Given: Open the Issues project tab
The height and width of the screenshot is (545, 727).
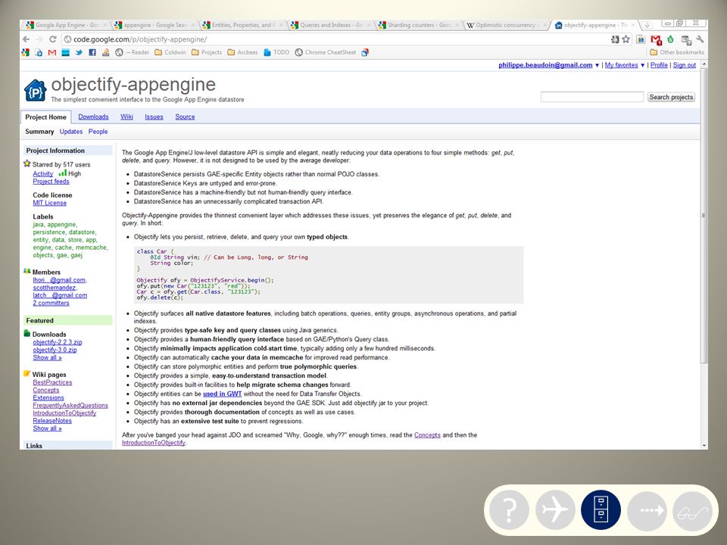Looking at the screenshot, I should [154, 117].
